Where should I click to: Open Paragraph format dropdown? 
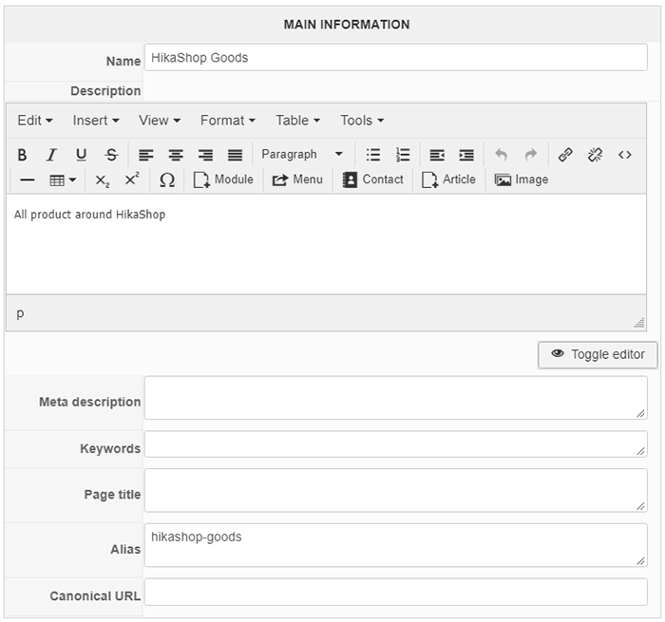point(302,155)
